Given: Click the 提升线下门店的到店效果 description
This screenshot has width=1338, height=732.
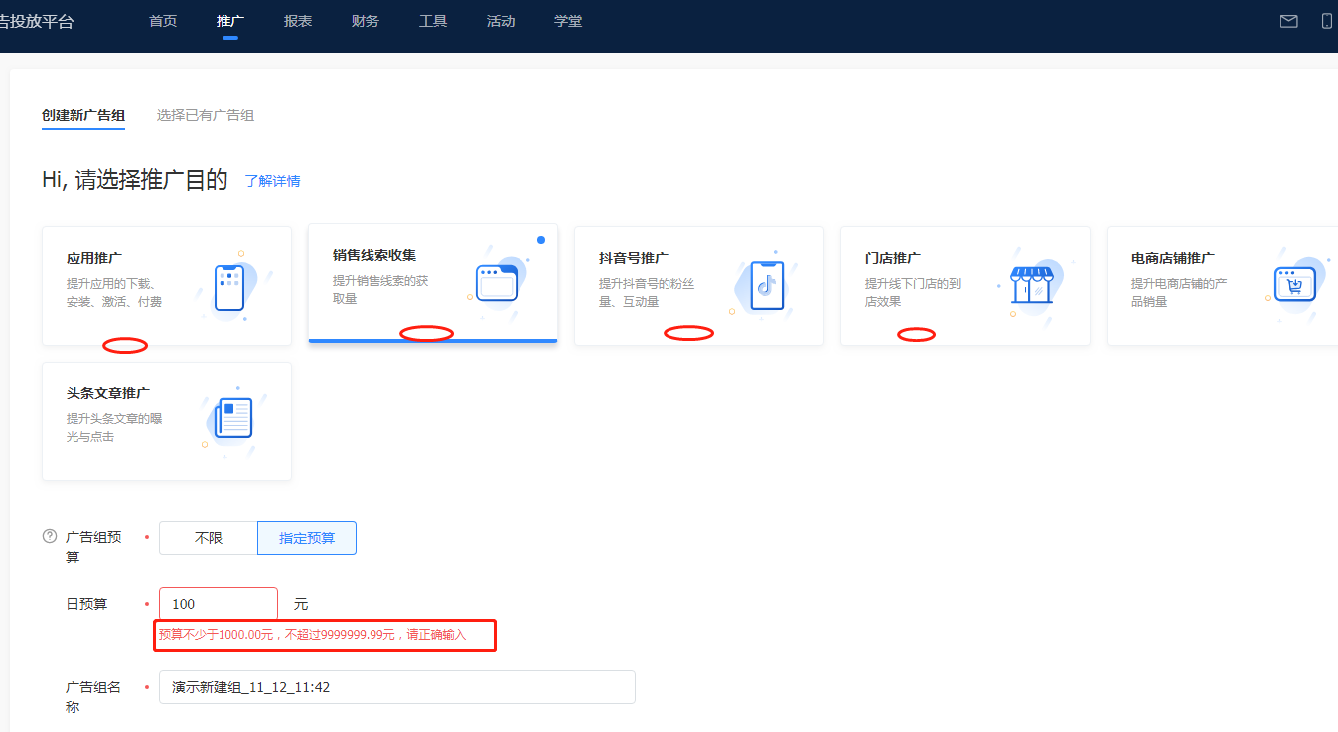Looking at the screenshot, I should [x=913, y=293].
